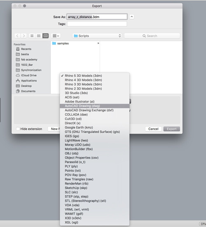Select SLC (slc) format

click(95, 192)
